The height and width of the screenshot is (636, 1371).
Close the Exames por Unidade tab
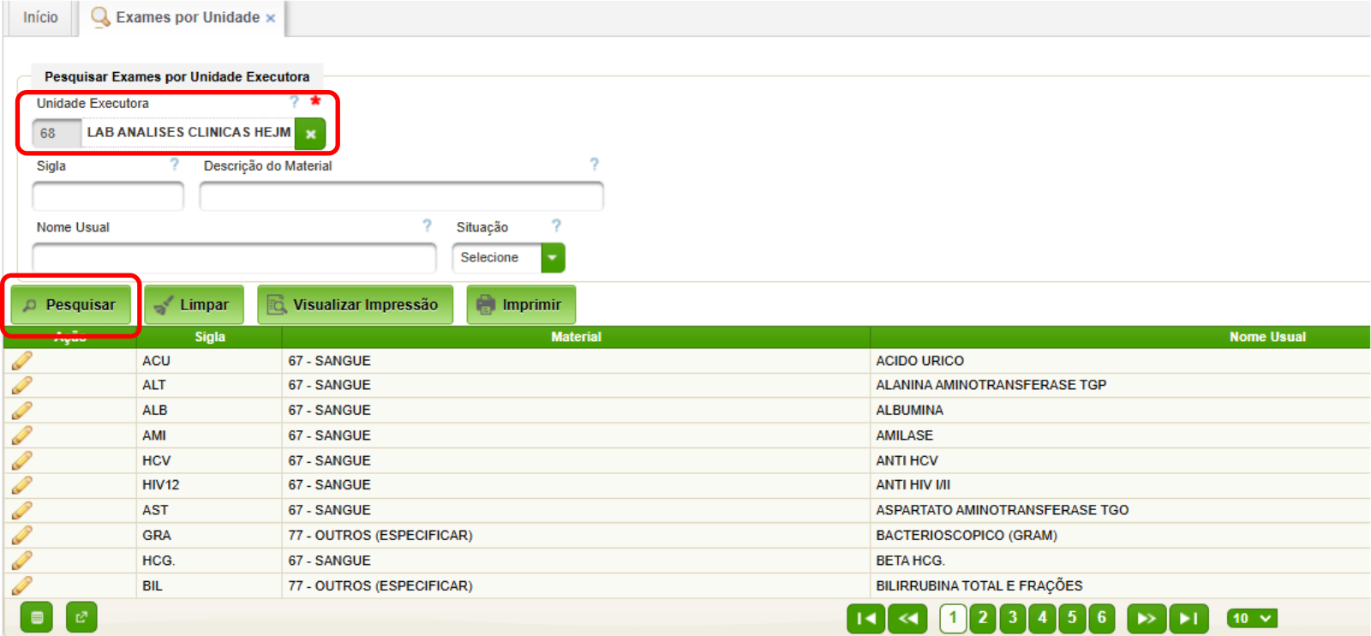(x=271, y=18)
